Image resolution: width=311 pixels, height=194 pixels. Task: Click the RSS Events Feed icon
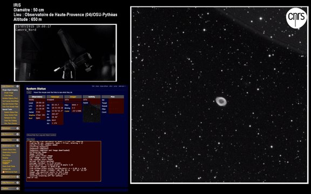(3, 172)
